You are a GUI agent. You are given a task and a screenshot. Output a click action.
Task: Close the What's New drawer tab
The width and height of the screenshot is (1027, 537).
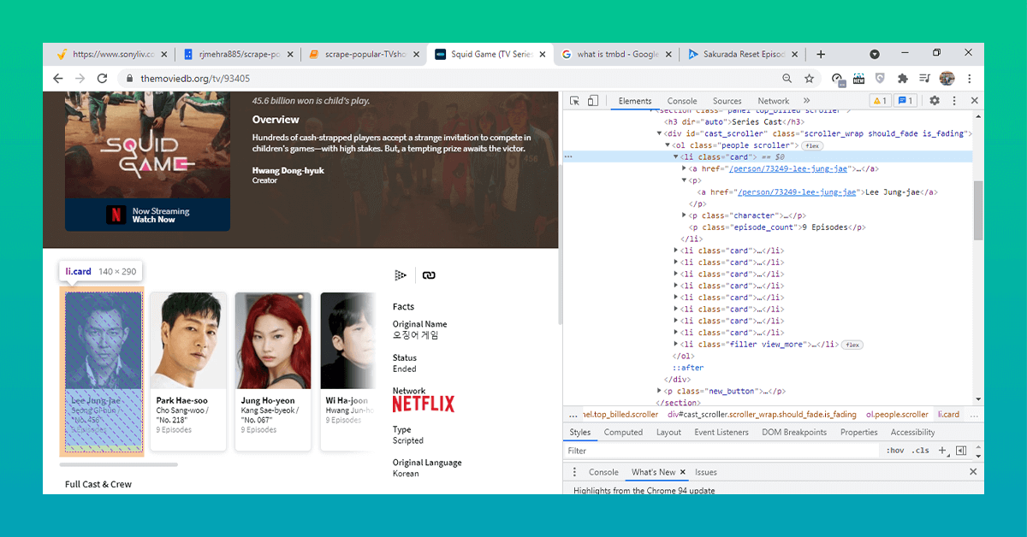pyautogui.click(x=682, y=472)
